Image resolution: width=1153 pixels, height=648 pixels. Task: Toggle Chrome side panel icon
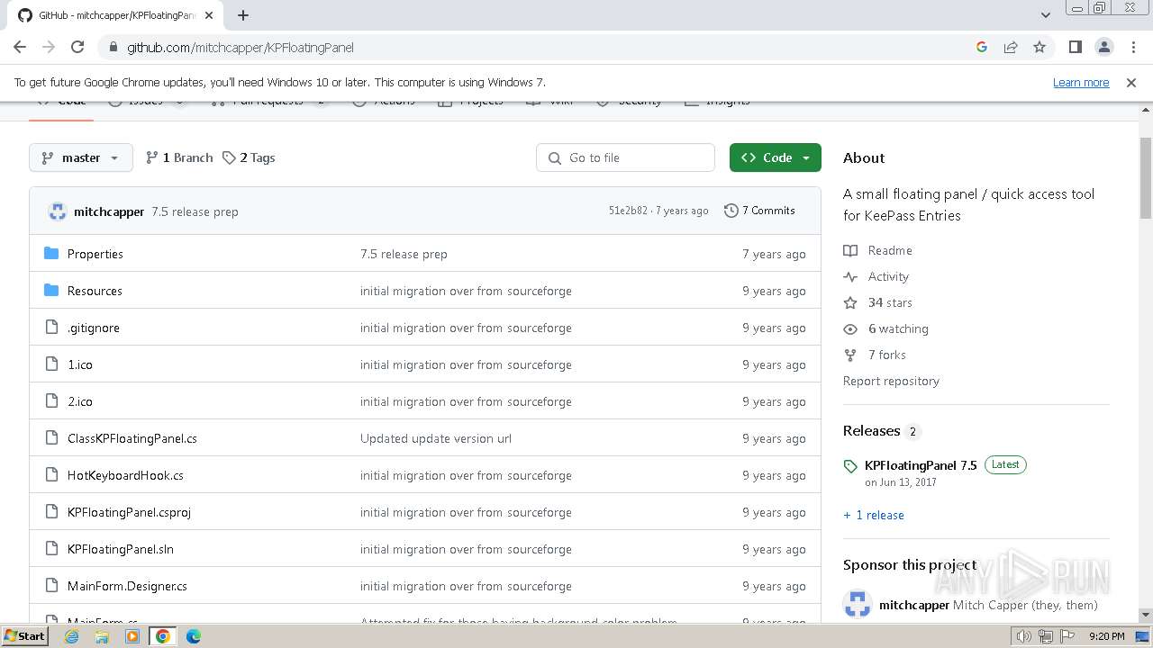pos(1075,47)
